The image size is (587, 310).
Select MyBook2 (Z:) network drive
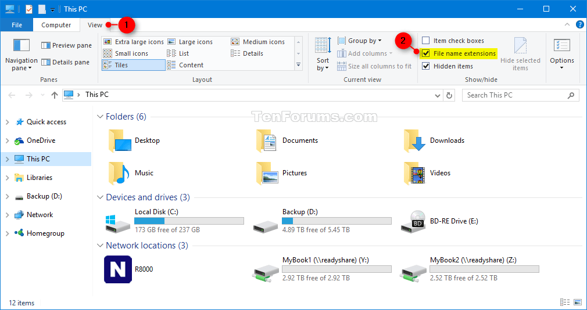tap(470, 269)
